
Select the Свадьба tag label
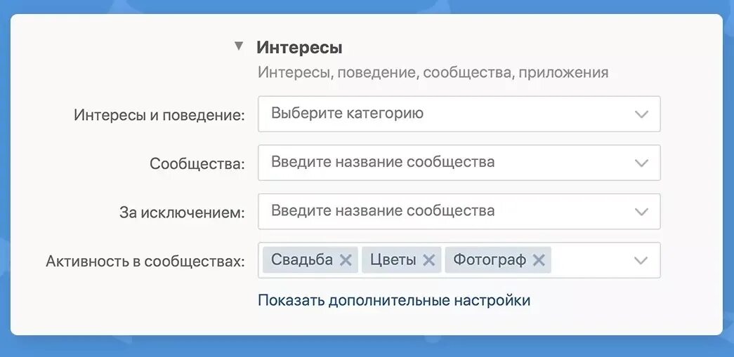pos(302,260)
